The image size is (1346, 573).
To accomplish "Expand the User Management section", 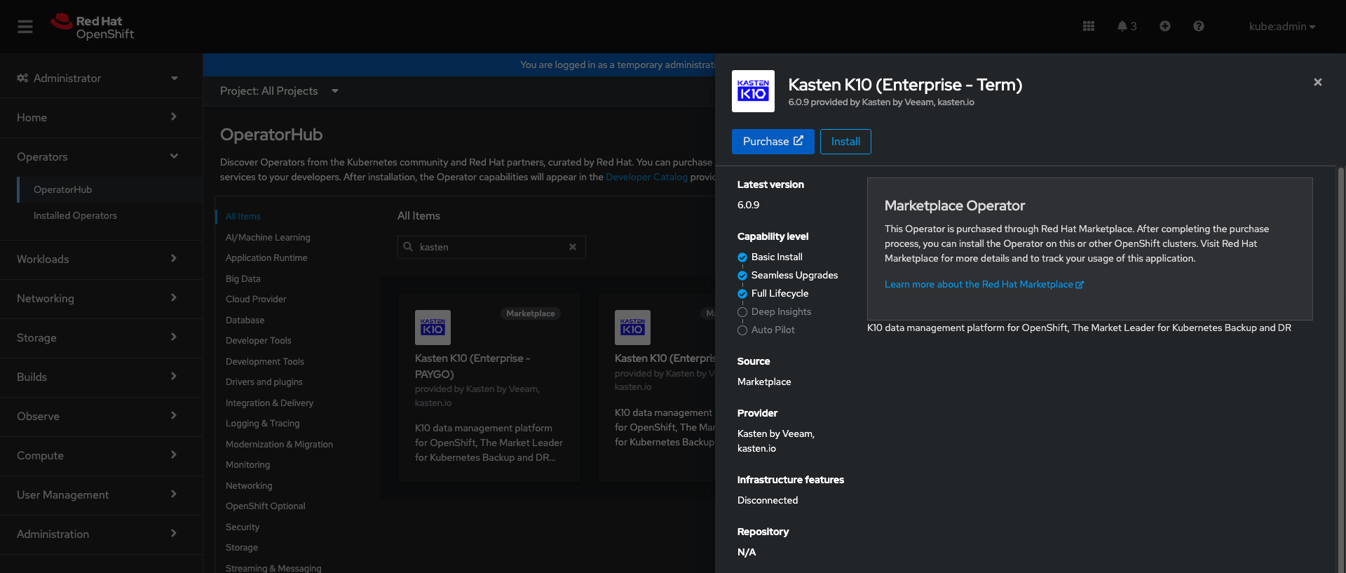I will click(x=101, y=494).
